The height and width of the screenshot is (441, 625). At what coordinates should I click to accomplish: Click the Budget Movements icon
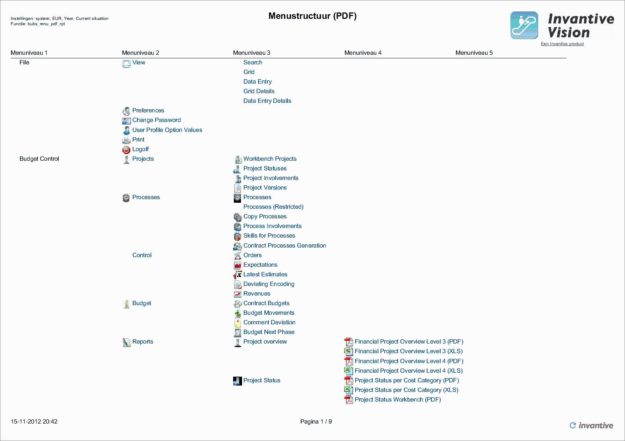[x=237, y=313]
